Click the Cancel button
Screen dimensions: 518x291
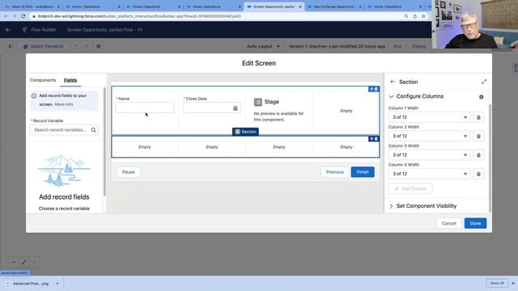(x=448, y=223)
